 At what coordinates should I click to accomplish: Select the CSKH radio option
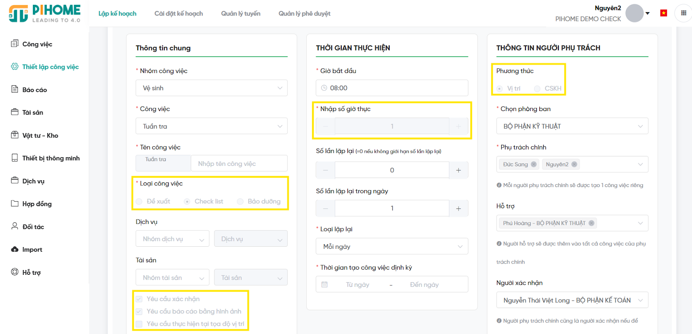point(537,89)
